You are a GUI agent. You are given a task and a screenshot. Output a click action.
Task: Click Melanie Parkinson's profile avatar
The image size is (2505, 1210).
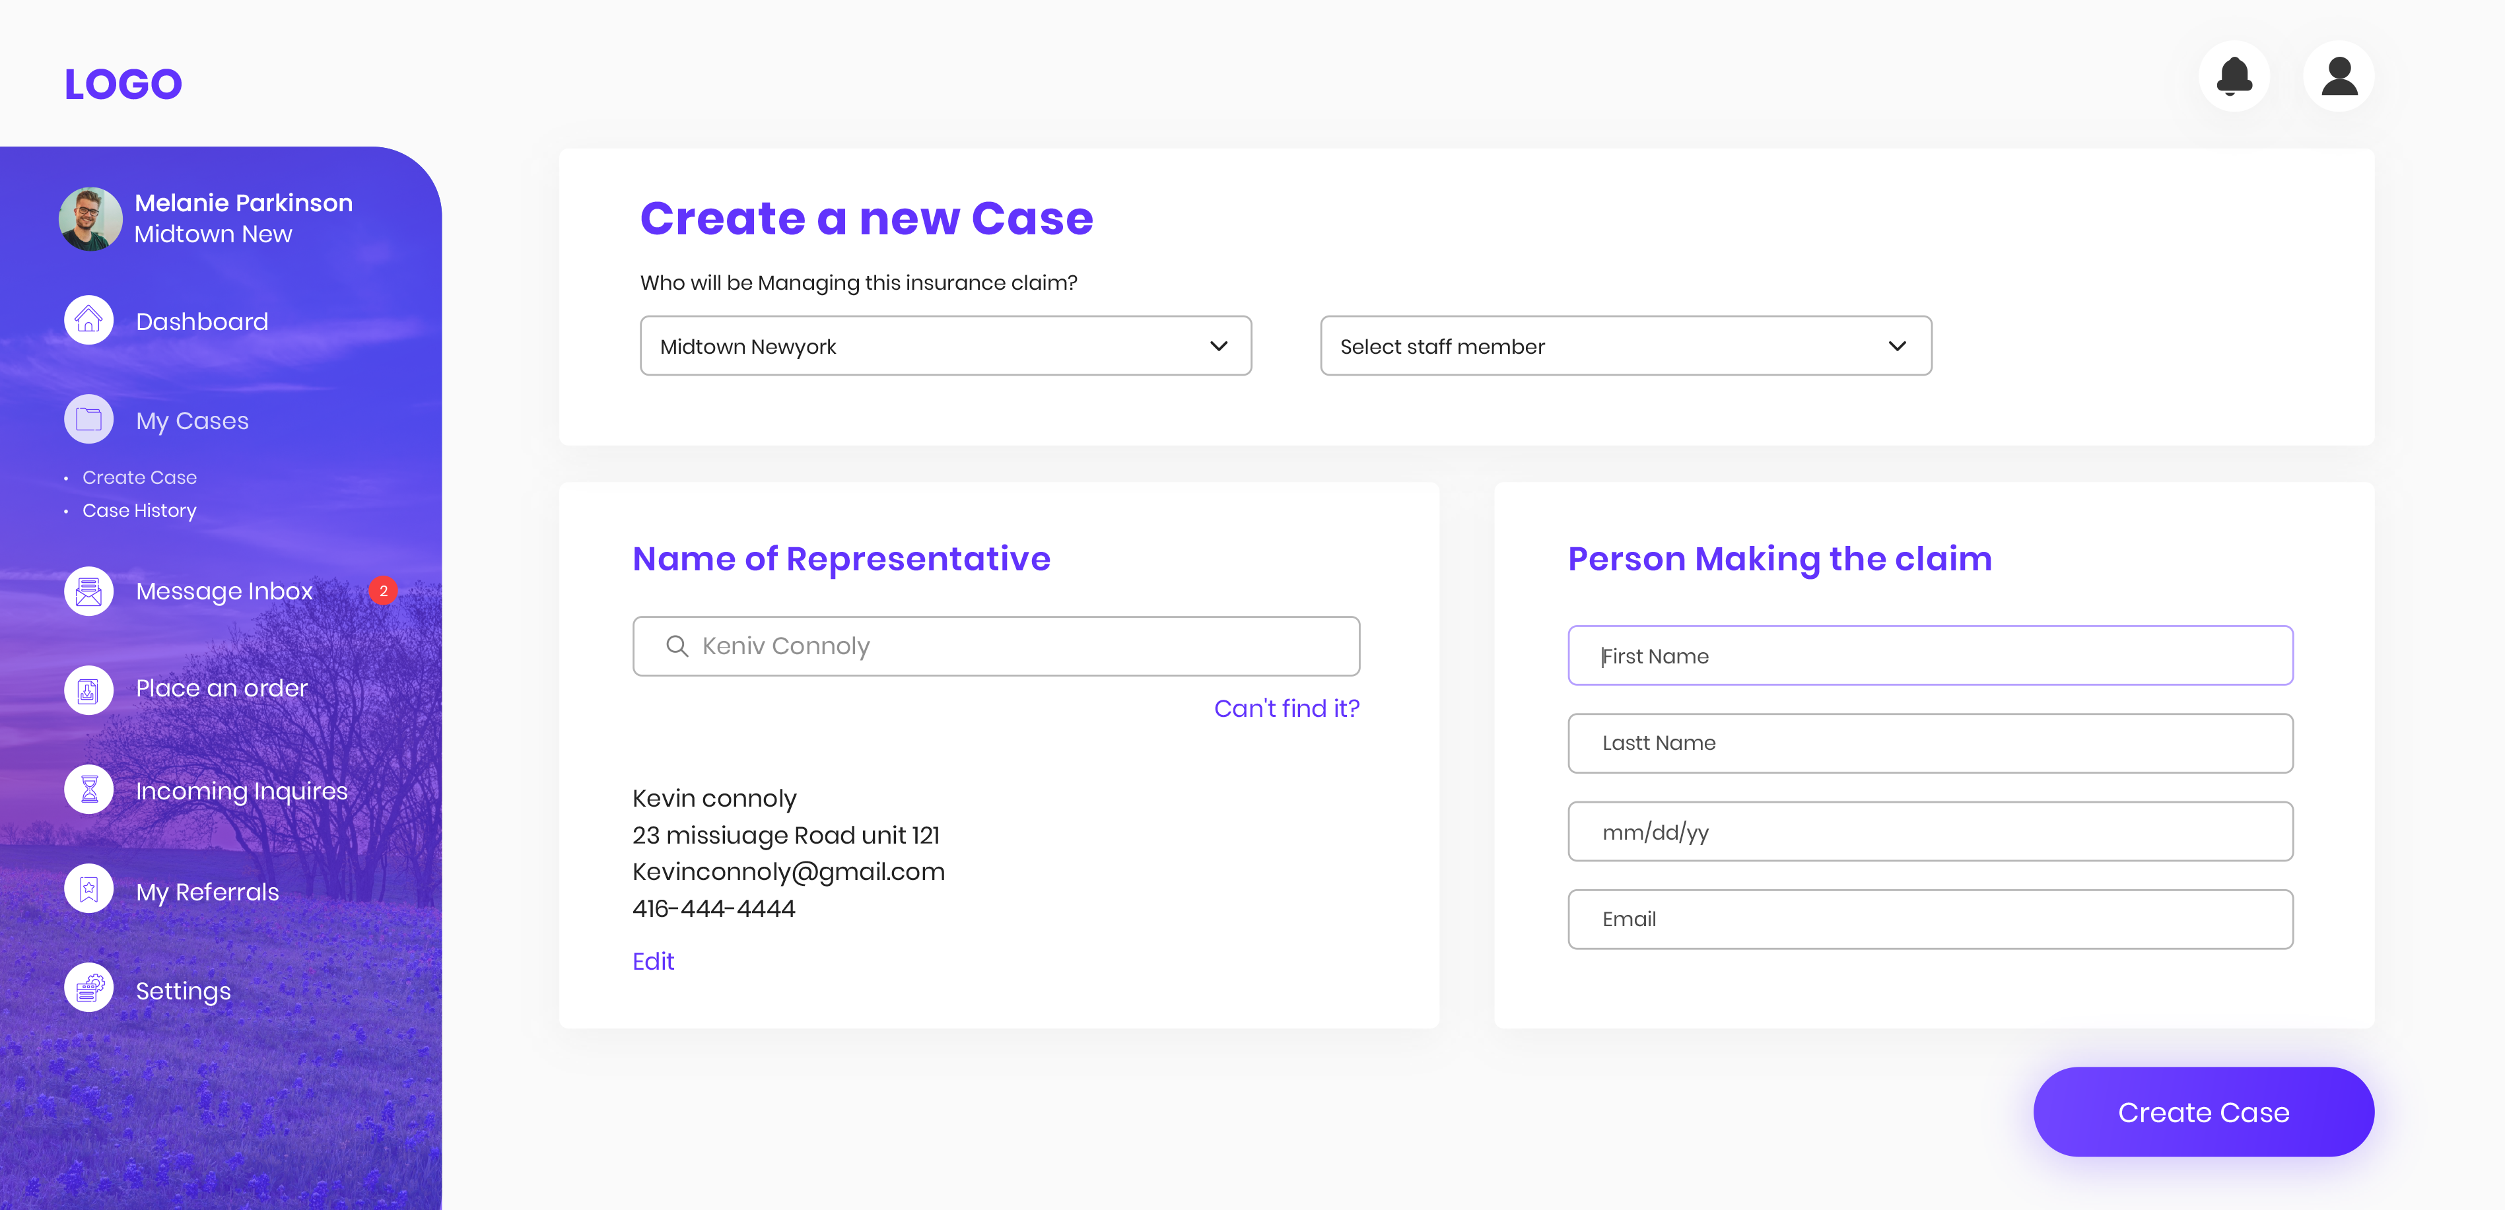[x=90, y=218]
